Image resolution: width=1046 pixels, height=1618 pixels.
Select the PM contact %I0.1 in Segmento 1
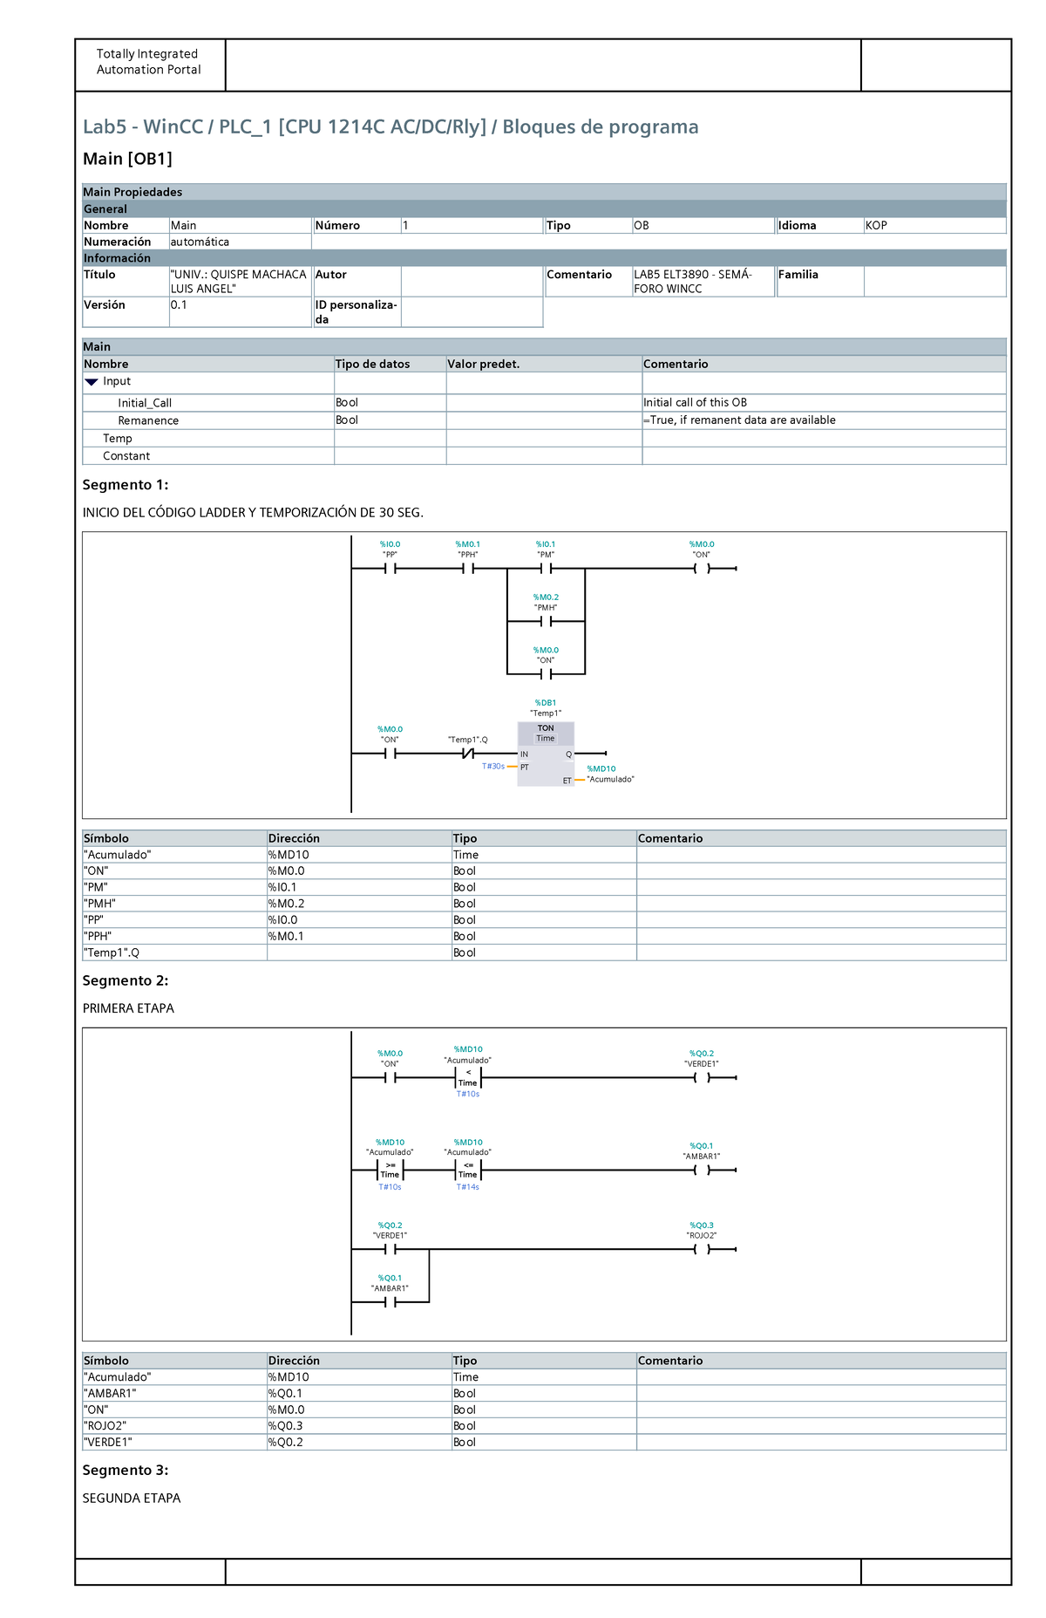coord(546,569)
